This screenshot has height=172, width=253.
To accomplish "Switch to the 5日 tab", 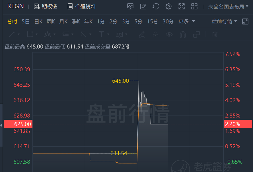I will (26, 21).
